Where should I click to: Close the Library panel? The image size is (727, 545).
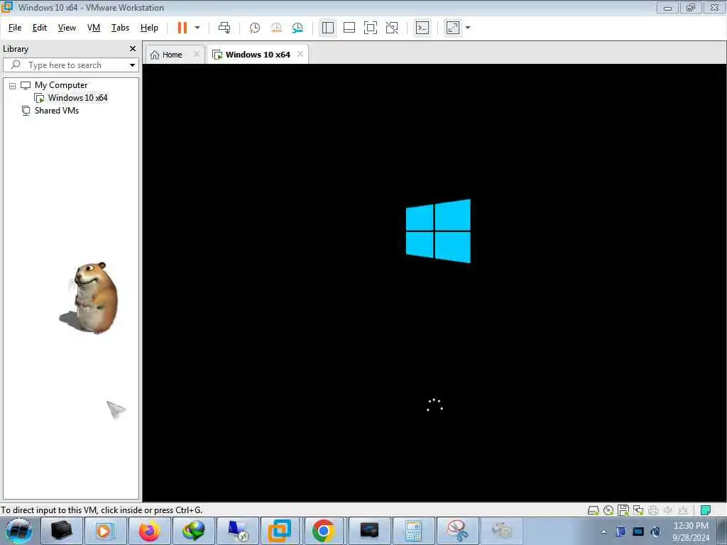(133, 49)
